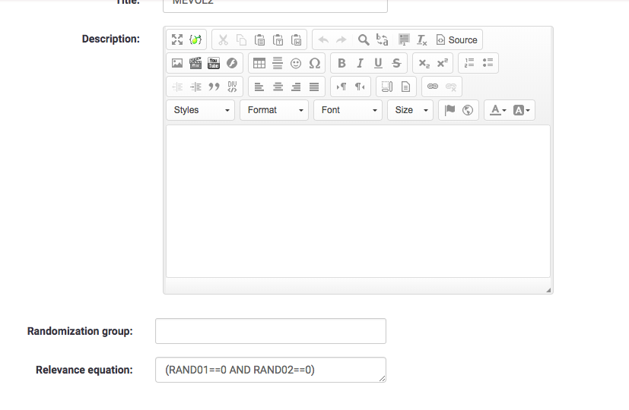Insert a table into the description

coord(259,63)
